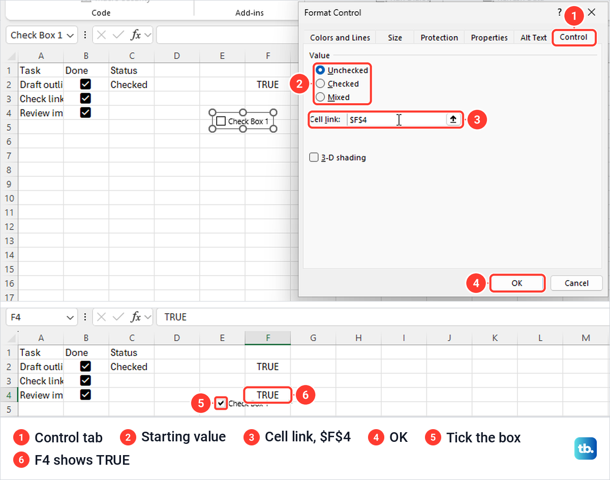Click the Review images cell in the upper worksheet
The height and width of the screenshot is (480, 610).
[41, 113]
